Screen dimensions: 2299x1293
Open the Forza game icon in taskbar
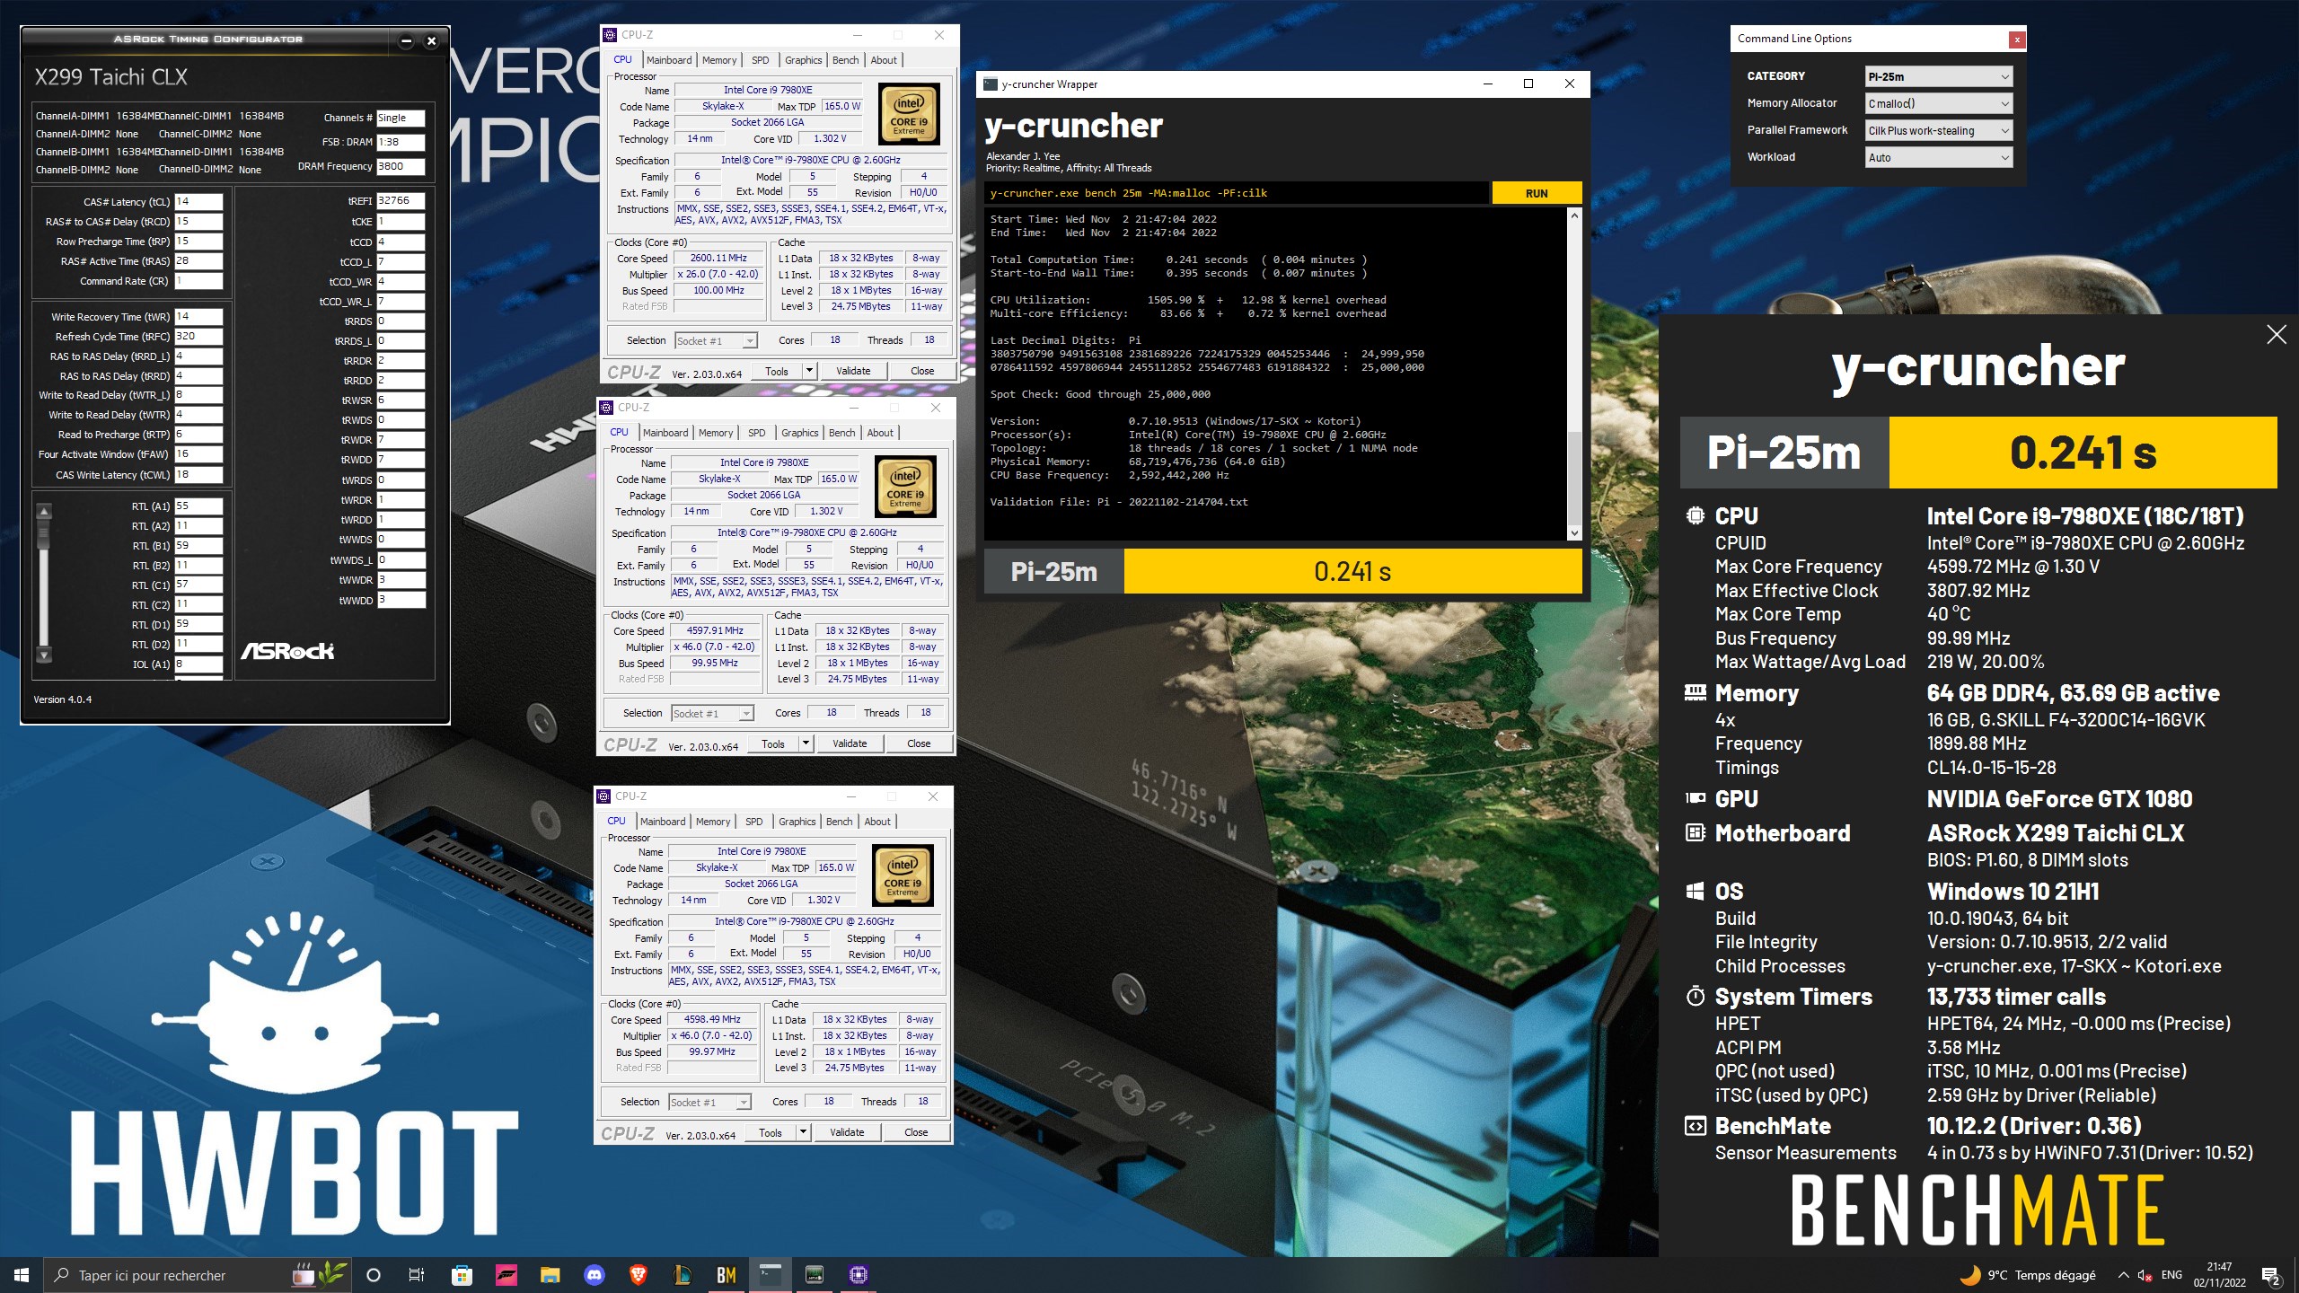[x=506, y=1275]
